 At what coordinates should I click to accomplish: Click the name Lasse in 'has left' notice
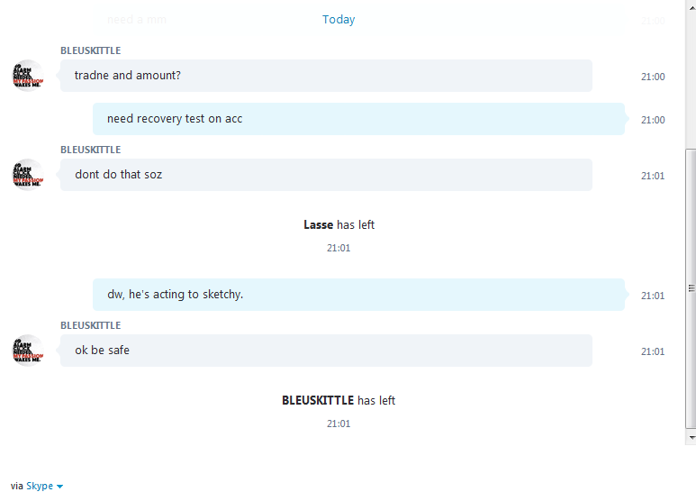pos(318,224)
